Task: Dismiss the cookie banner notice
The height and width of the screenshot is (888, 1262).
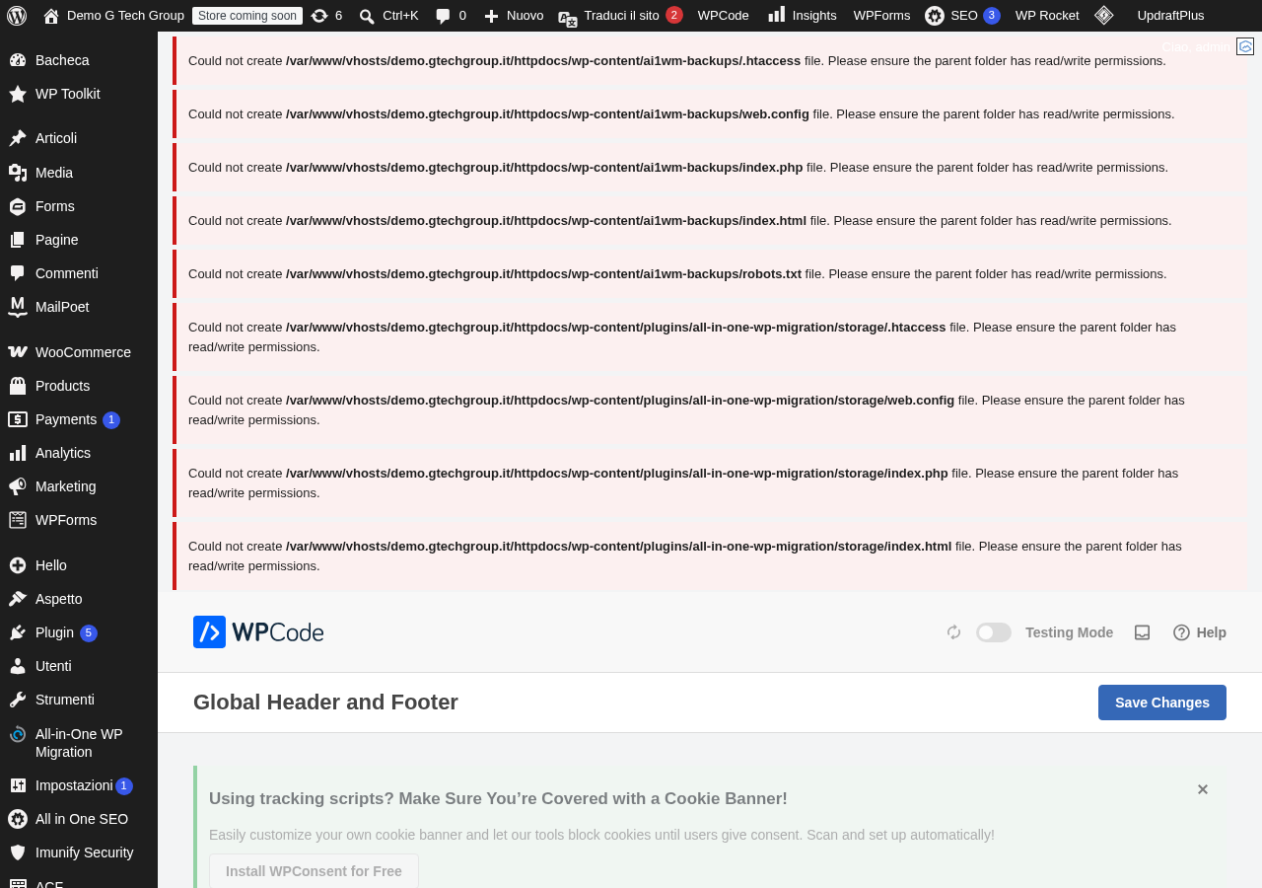Action: coord(1203,789)
